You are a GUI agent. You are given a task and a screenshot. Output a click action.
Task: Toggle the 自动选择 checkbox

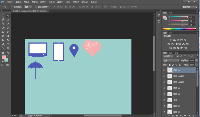(x=12, y=7)
